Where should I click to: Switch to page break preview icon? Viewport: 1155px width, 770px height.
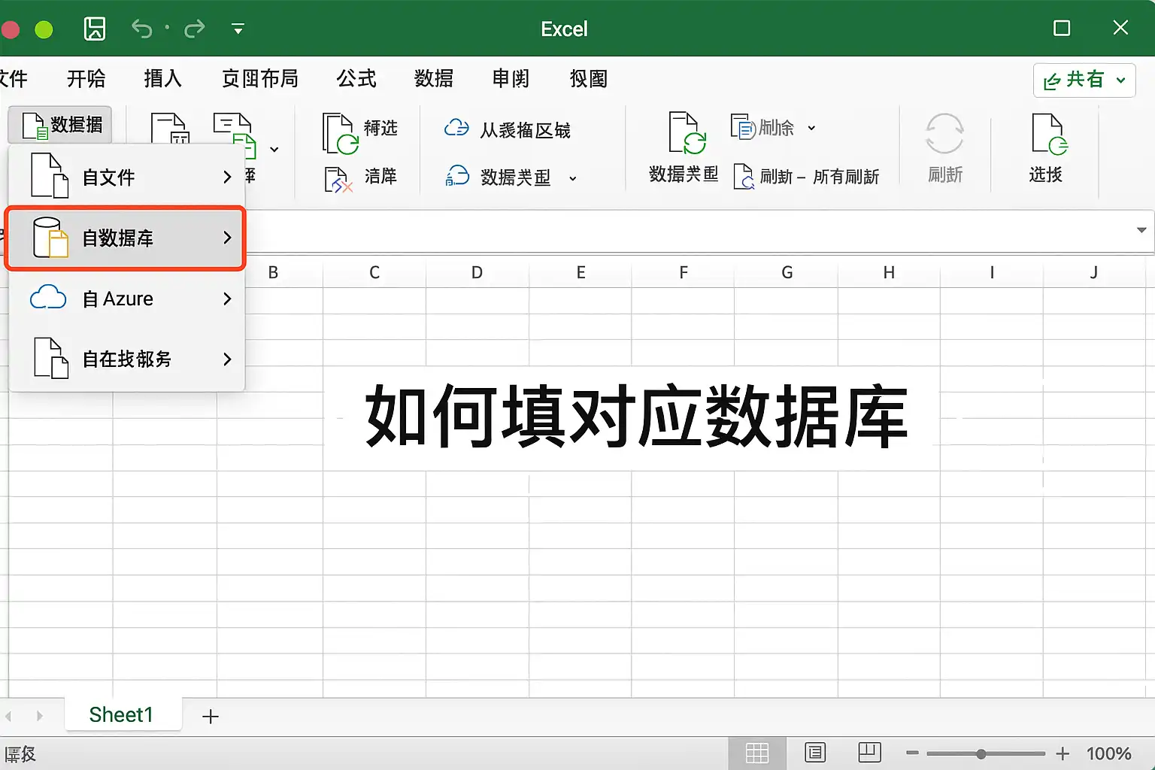[870, 753]
